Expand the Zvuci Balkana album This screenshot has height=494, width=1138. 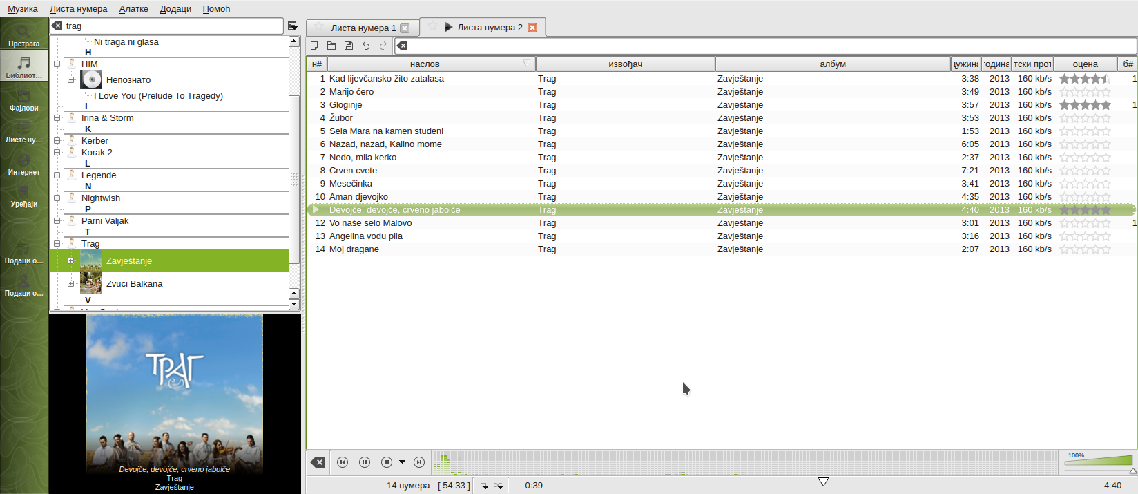(x=70, y=284)
